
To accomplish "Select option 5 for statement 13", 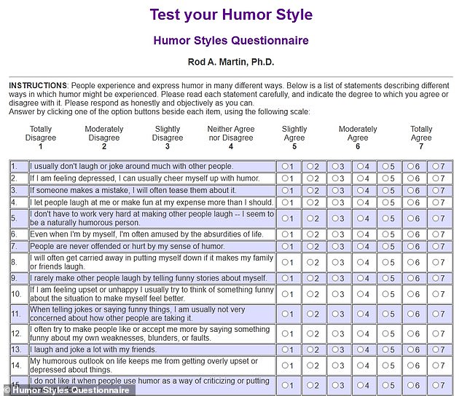I will (384, 350).
